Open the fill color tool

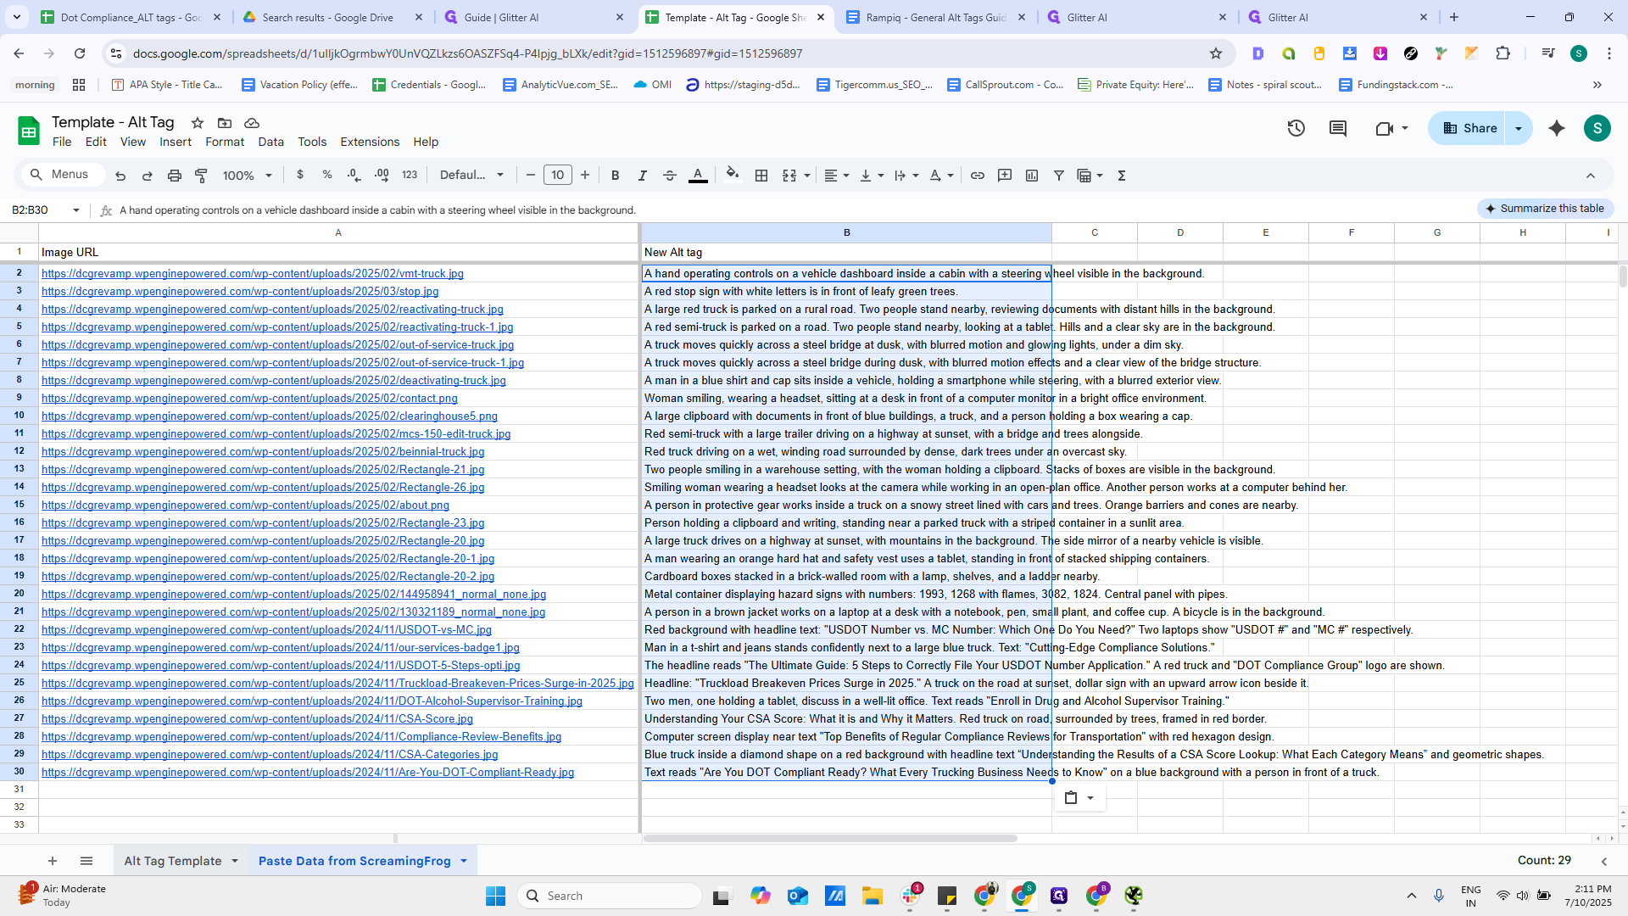733,175
